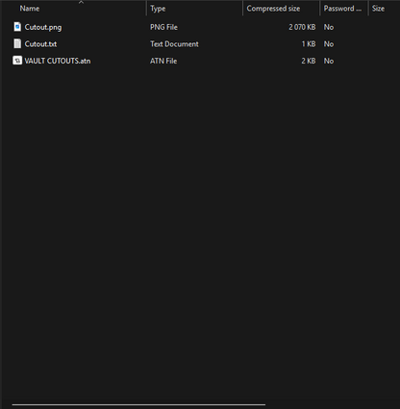Sort by the Size column header
400x409 pixels.
[378, 9]
